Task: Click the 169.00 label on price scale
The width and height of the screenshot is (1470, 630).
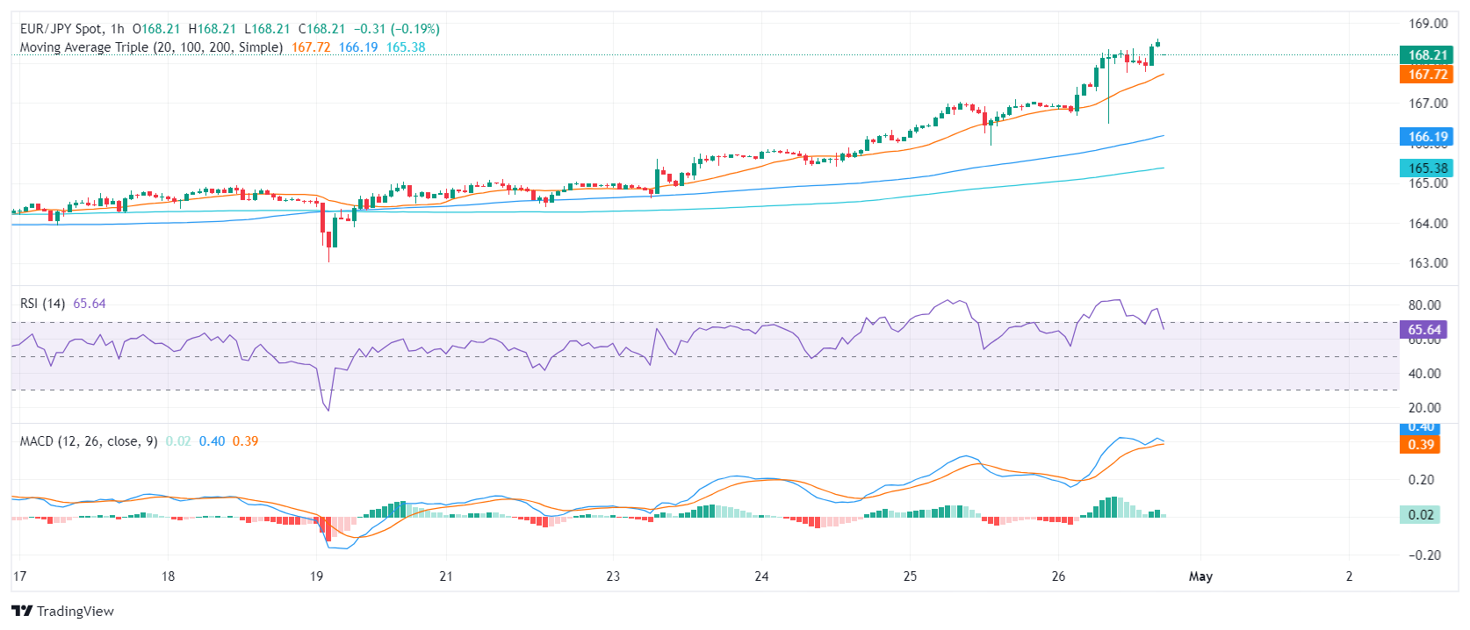Action: [1428, 24]
